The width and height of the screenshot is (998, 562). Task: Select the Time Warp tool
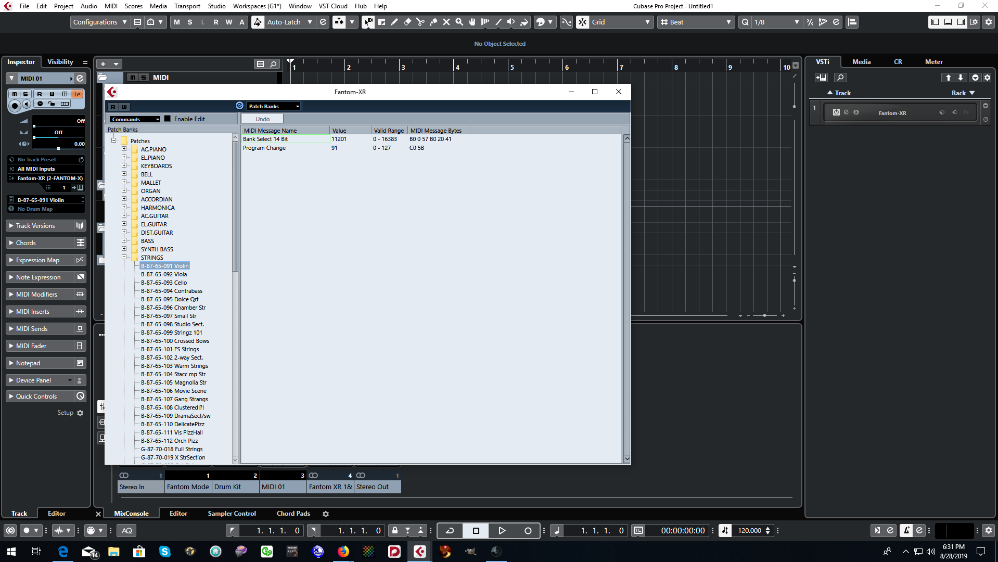[485, 22]
